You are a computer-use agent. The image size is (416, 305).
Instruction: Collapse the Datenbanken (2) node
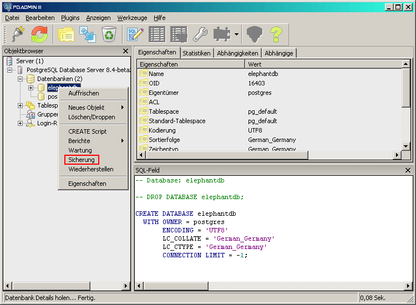pos(20,79)
